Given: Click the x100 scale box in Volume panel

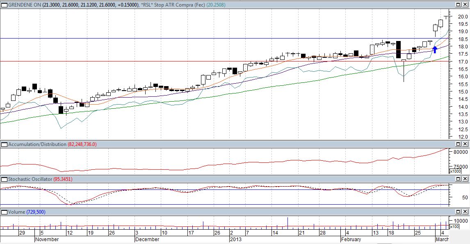Looking at the screenshot, I should click(x=454, y=226).
